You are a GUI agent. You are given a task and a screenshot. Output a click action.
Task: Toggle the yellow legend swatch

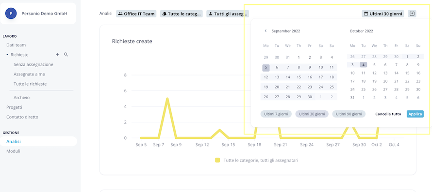[217, 160]
